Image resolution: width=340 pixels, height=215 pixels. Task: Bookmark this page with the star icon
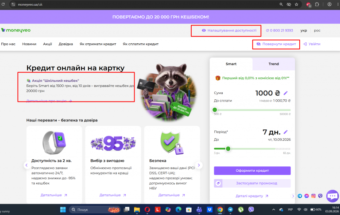297,4
